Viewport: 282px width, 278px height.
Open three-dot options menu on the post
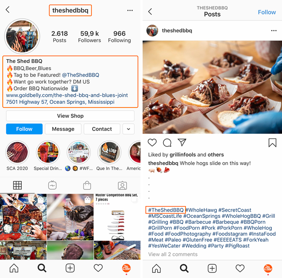(274, 31)
